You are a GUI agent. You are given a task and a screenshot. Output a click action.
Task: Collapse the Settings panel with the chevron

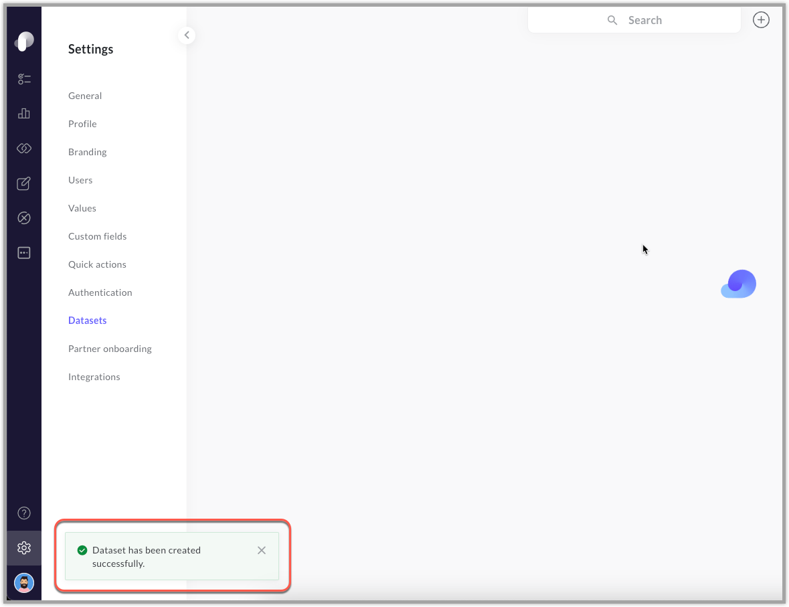click(187, 35)
